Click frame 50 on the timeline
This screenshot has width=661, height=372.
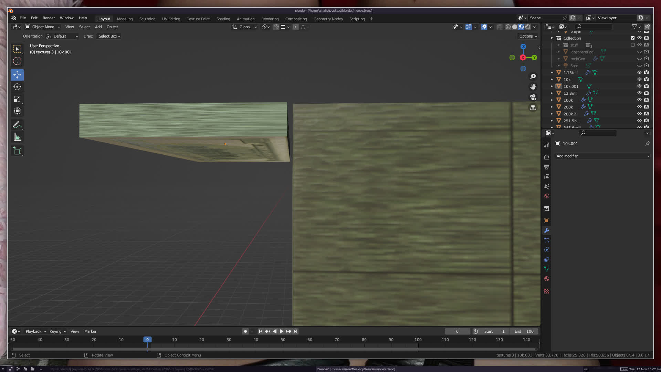283,340
